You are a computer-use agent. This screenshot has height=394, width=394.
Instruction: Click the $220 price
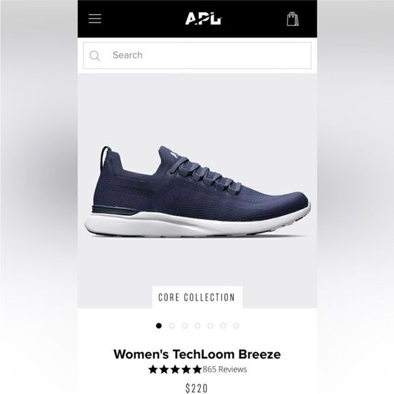(197, 388)
